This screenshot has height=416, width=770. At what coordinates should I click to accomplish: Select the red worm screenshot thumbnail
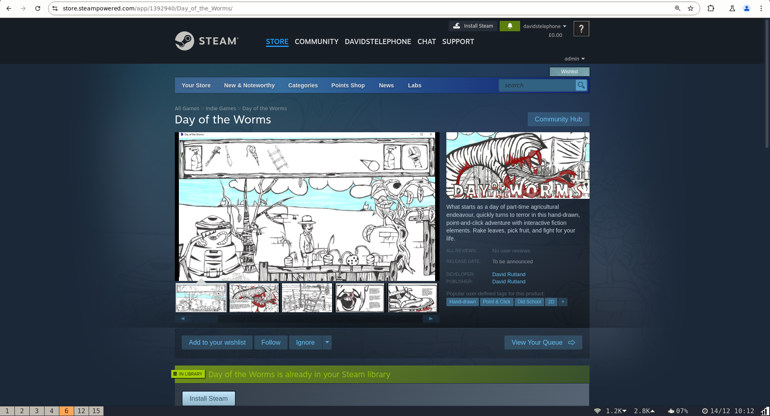(x=254, y=298)
